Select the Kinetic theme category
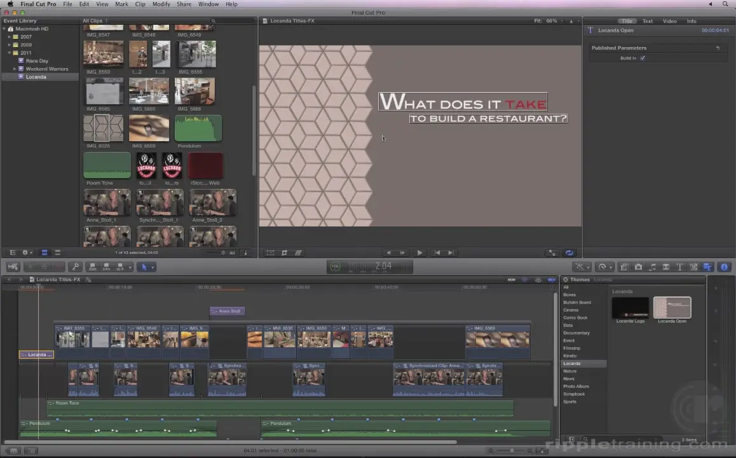Screen dimensions: 736x458 point(570,356)
